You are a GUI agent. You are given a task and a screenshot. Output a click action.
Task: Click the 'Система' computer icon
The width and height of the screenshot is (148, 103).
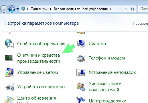point(81,44)
